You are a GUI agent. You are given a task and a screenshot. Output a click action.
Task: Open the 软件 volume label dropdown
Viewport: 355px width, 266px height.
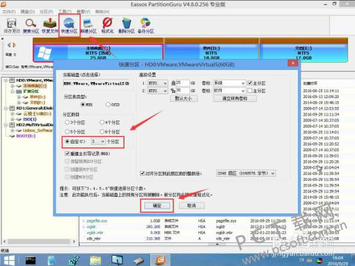(x=229, y=90)
